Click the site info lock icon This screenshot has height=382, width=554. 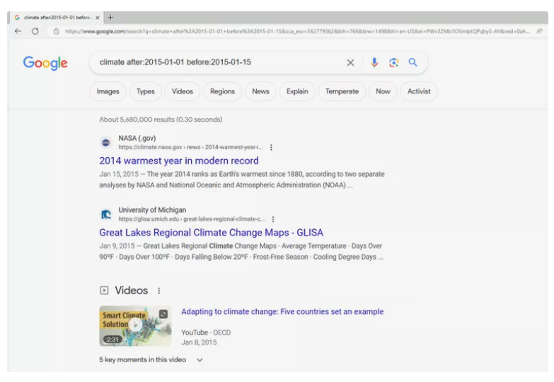[56, 31]
